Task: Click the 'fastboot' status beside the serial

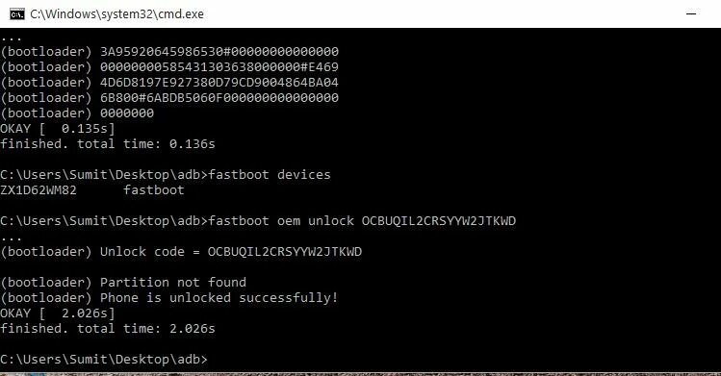Action: click(x=154, y=190)
